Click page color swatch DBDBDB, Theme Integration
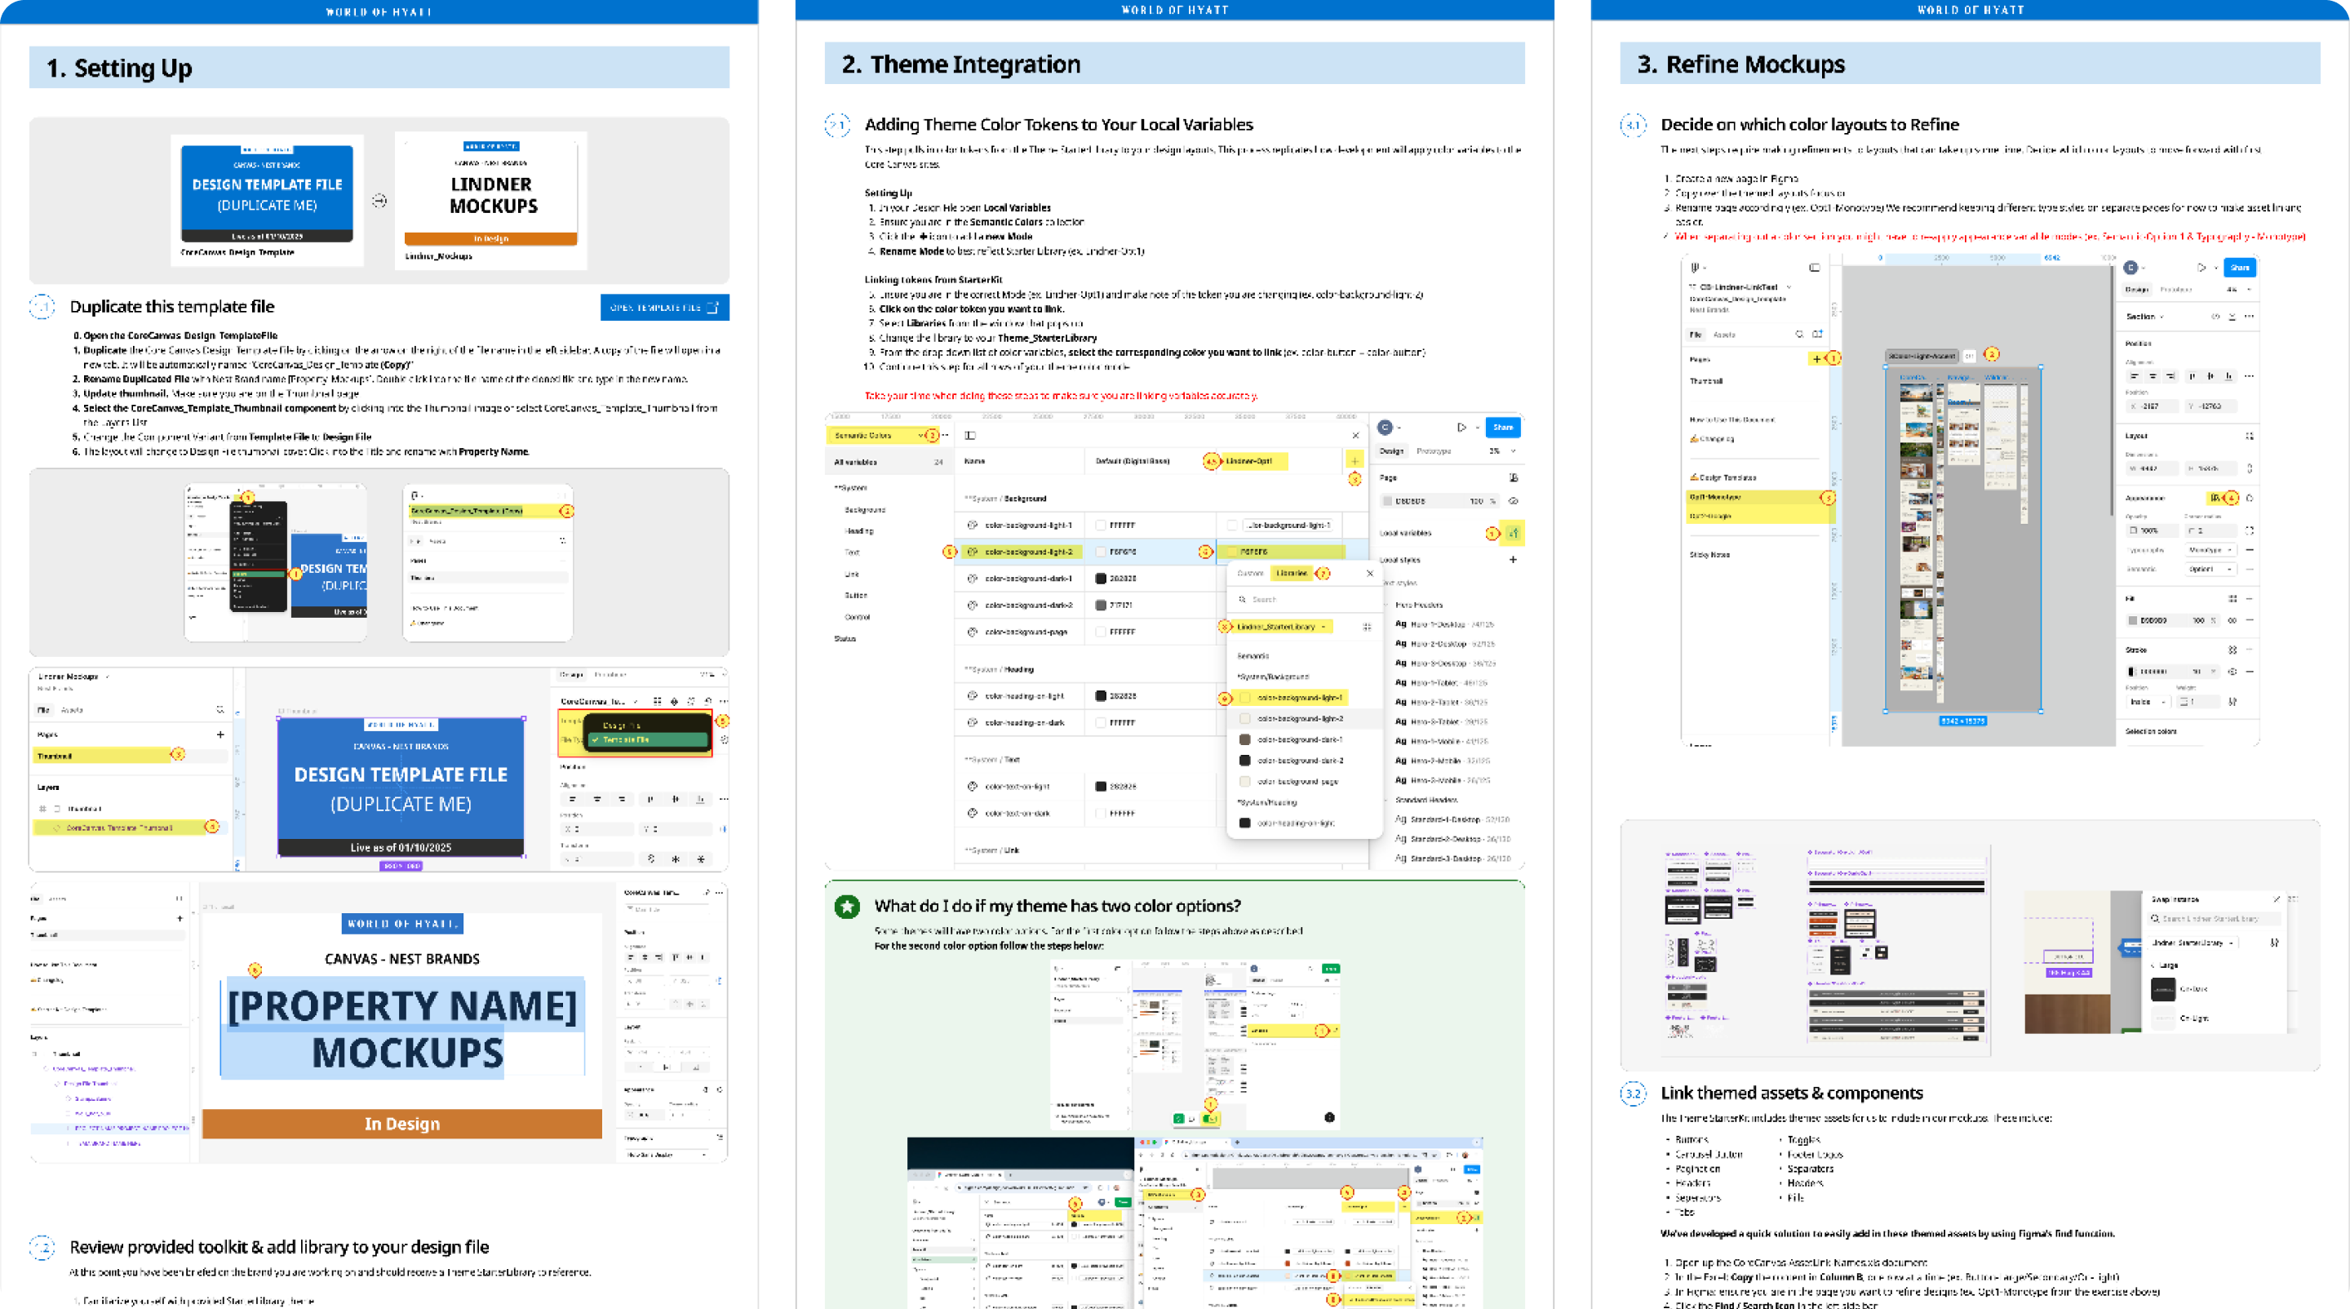This screenshot has width=2350, height=1309. coord(1387,501)
